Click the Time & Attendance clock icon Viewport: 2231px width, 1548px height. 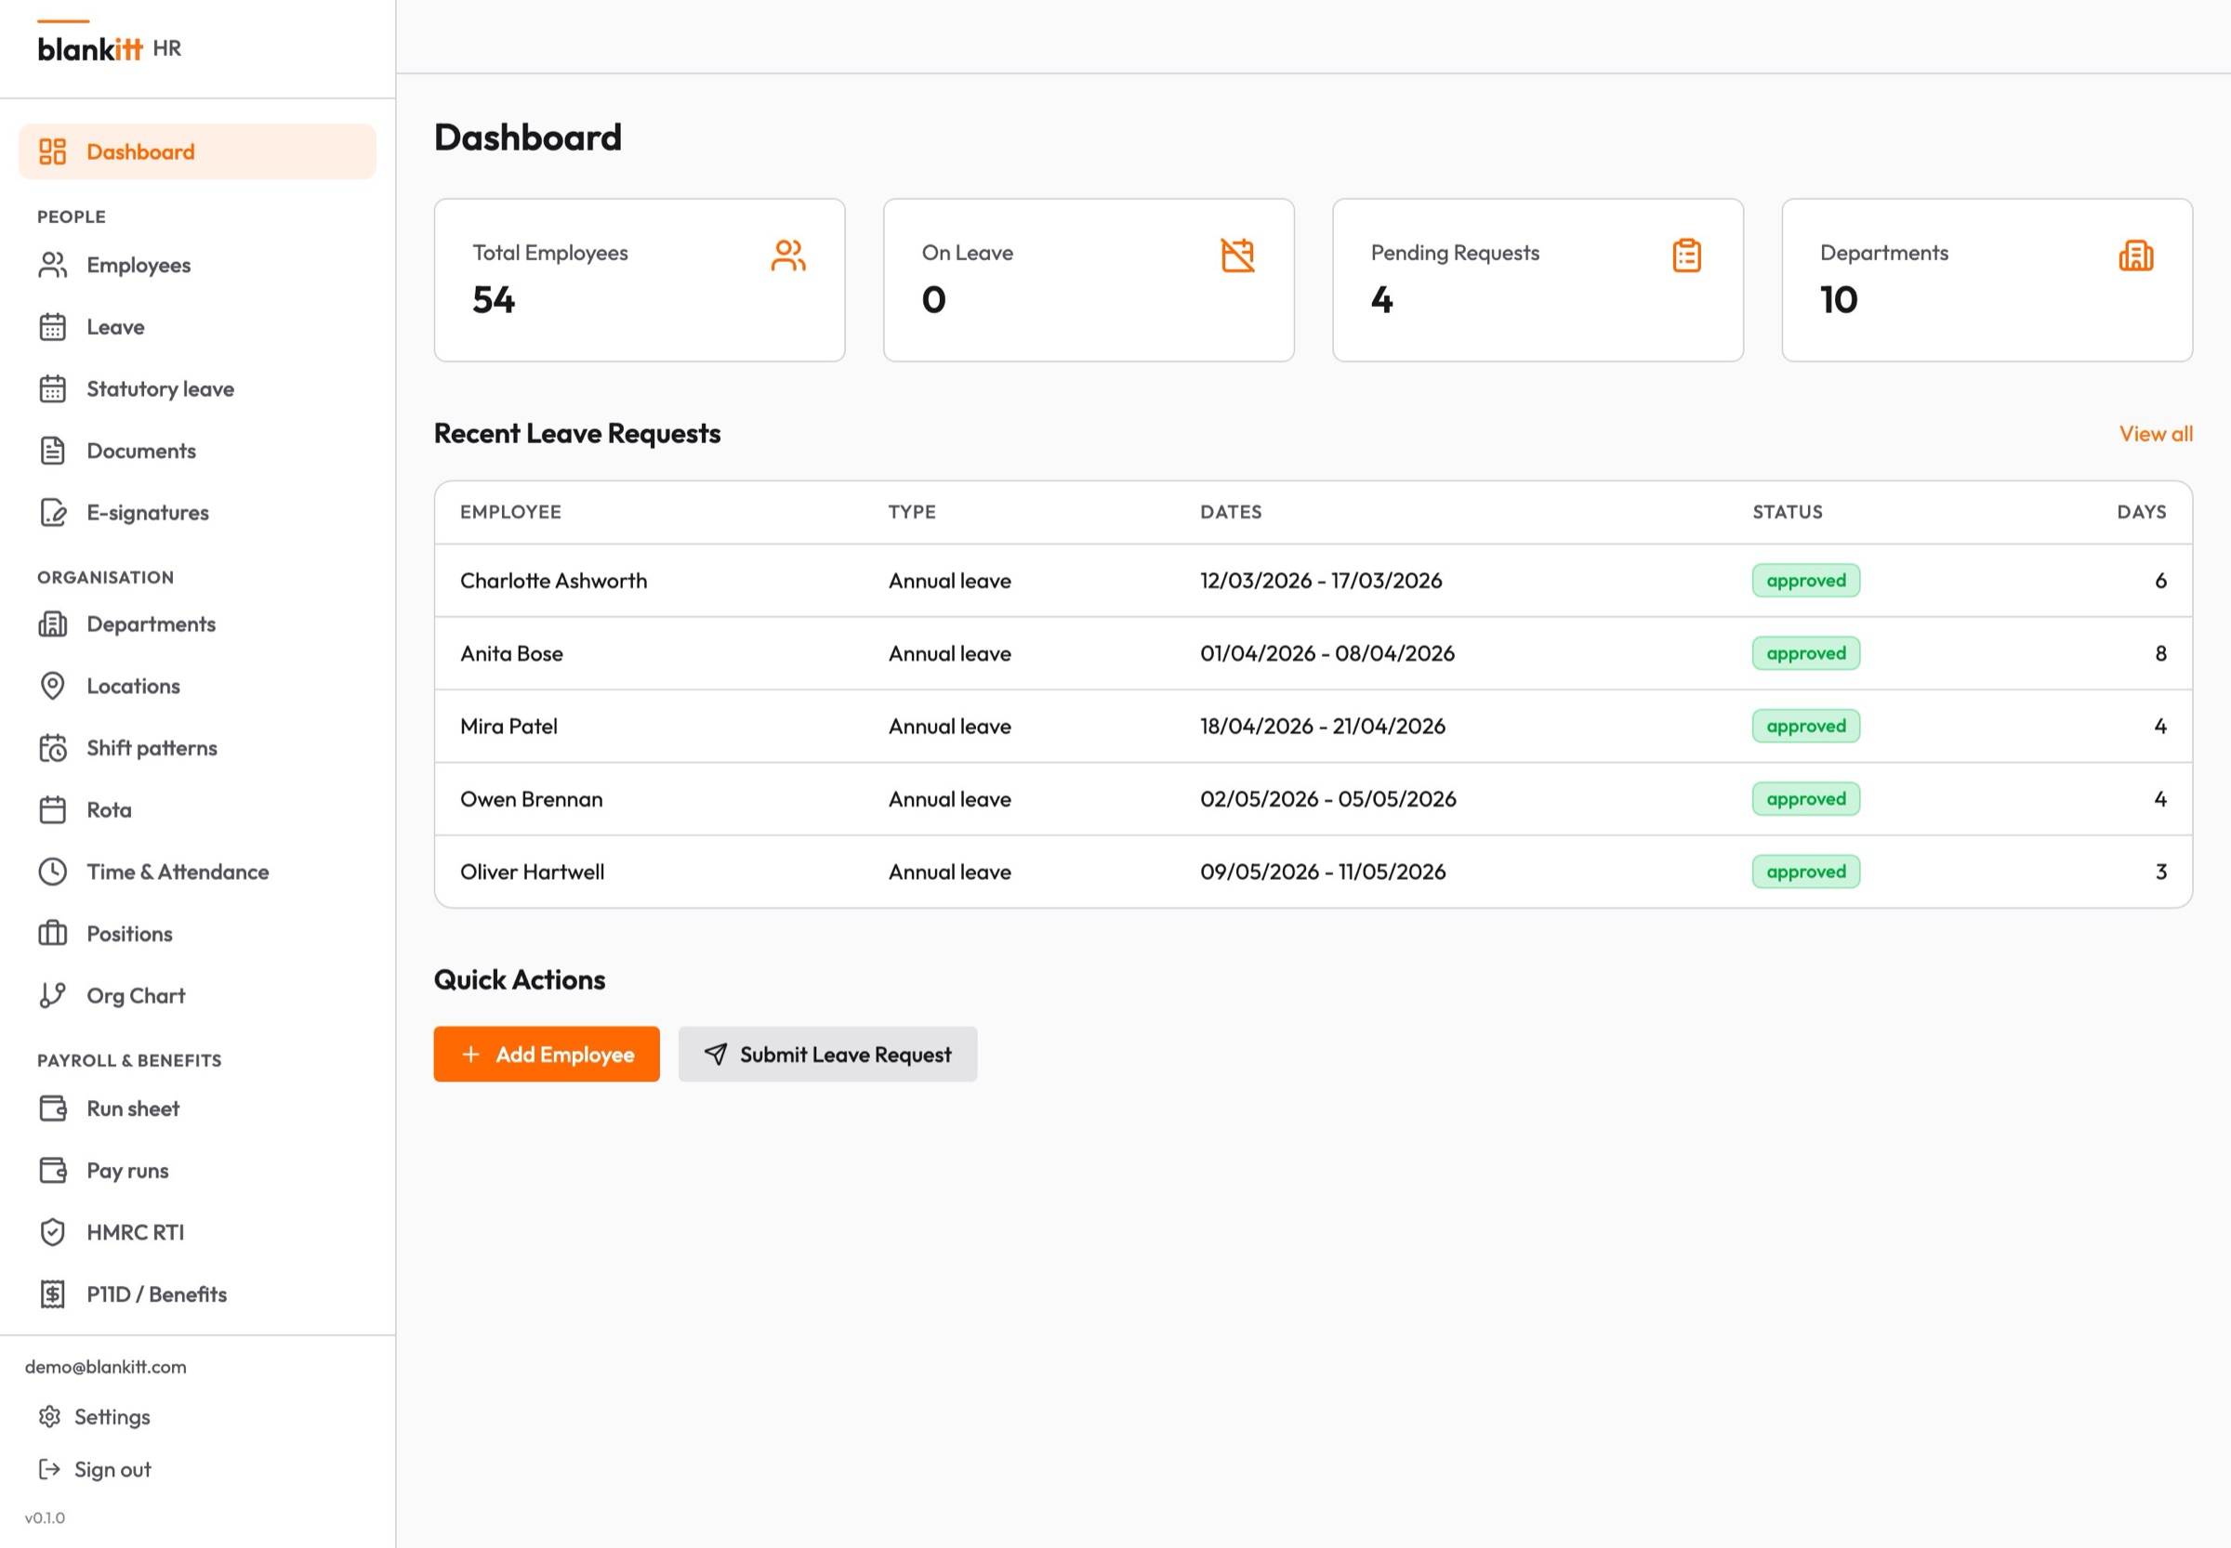coord(52,872)
